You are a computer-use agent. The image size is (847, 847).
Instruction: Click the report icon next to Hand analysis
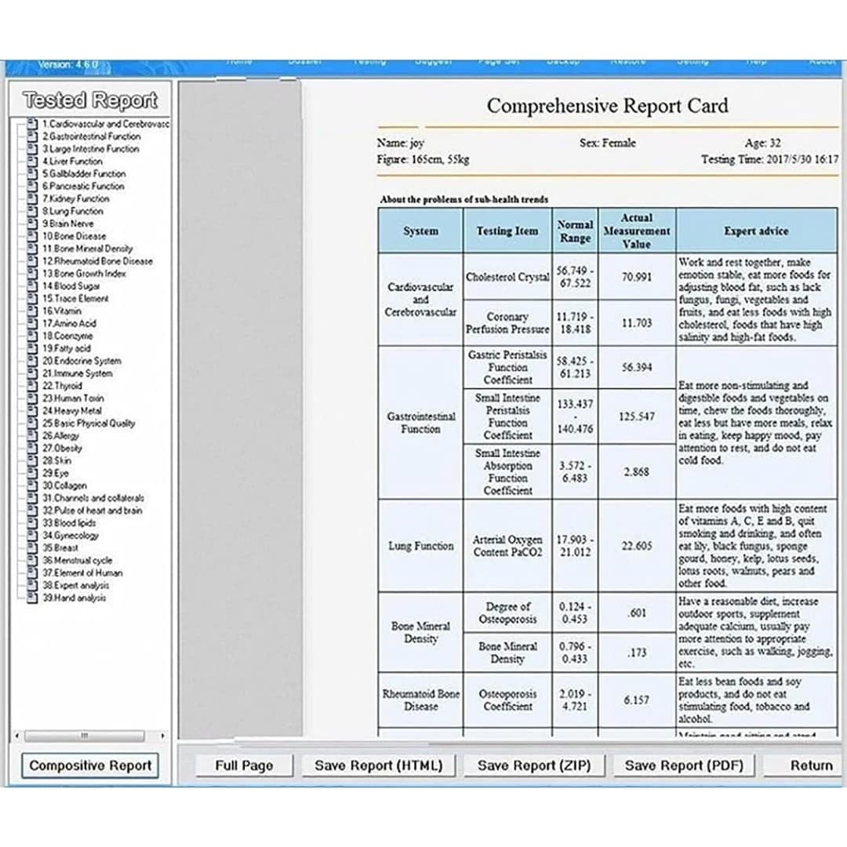(x=32, y=598)
